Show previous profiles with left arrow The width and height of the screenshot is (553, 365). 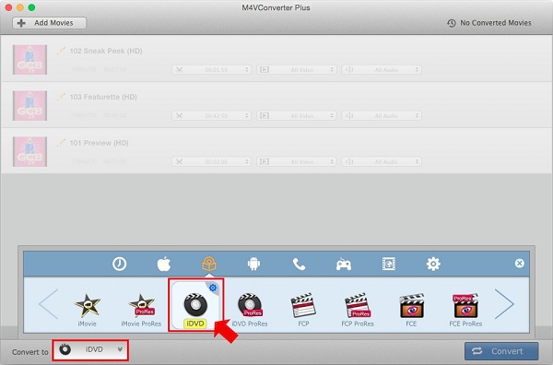point(49,304)
